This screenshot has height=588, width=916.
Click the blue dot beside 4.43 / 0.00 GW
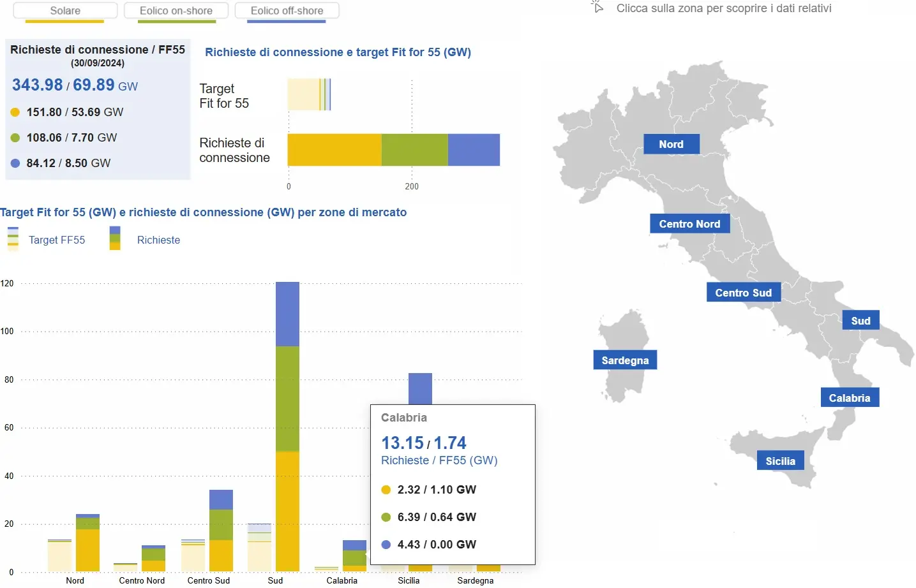[x=386, y=545]
